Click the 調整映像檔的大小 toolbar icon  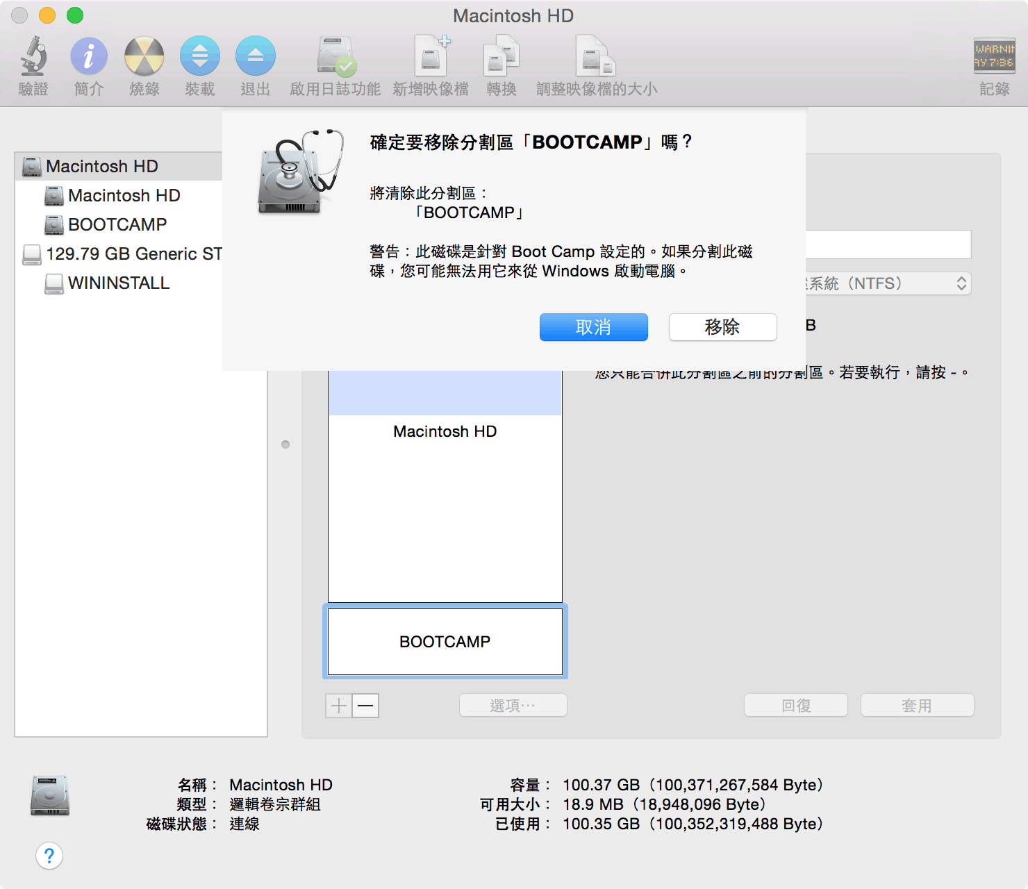point(596,56)
